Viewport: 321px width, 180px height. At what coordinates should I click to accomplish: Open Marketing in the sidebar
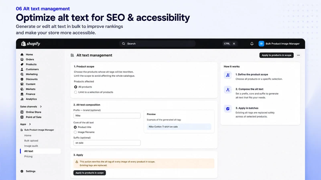coord(32,74)
